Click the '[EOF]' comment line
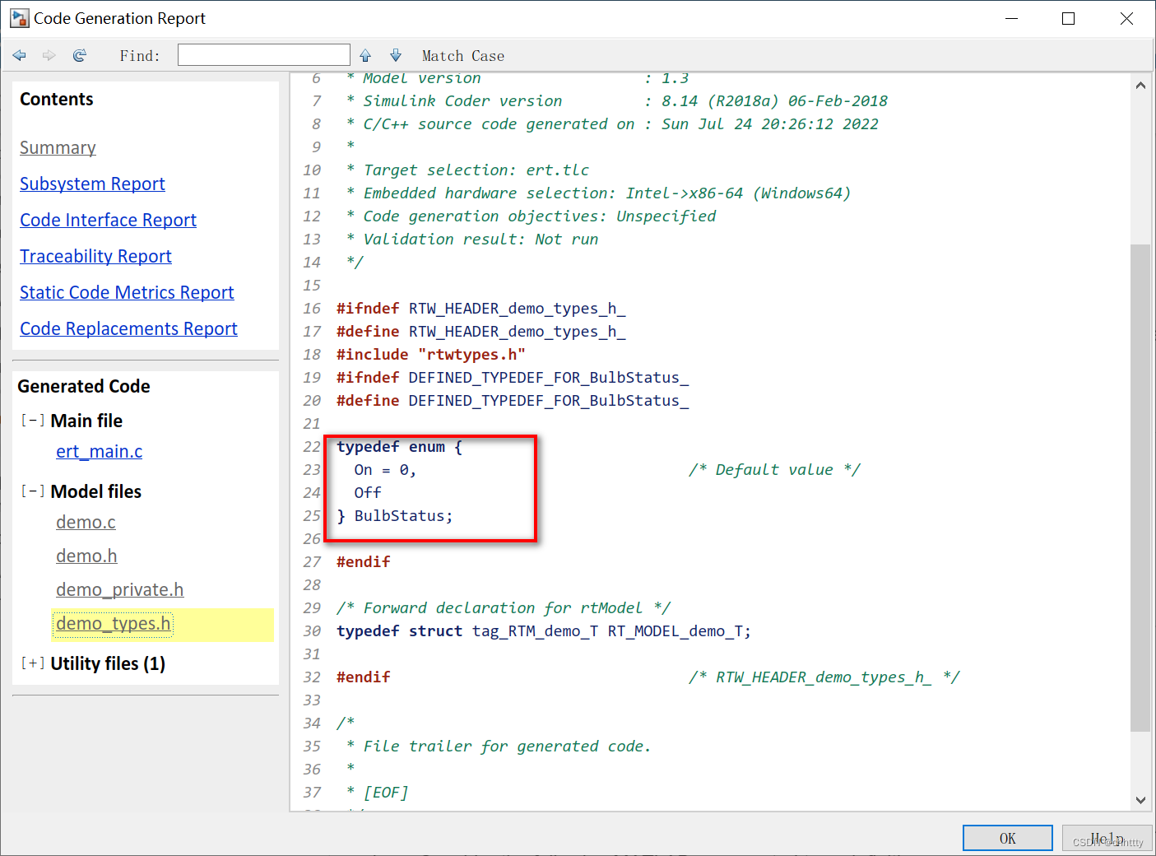Screen dimensions: 1156x856 (378, 793)
